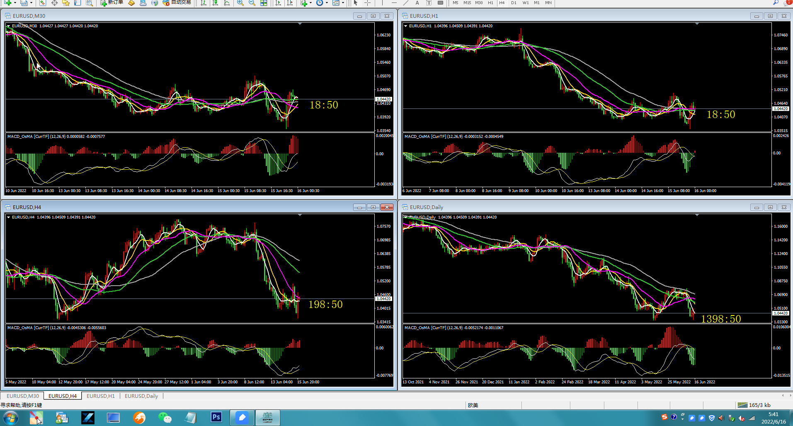
Task: Toggle the D1 timeframe button
Action: click(x=514, y=3)
